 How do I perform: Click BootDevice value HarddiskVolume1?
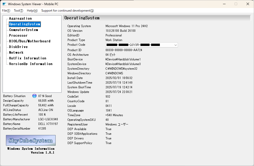coord(123,59)
